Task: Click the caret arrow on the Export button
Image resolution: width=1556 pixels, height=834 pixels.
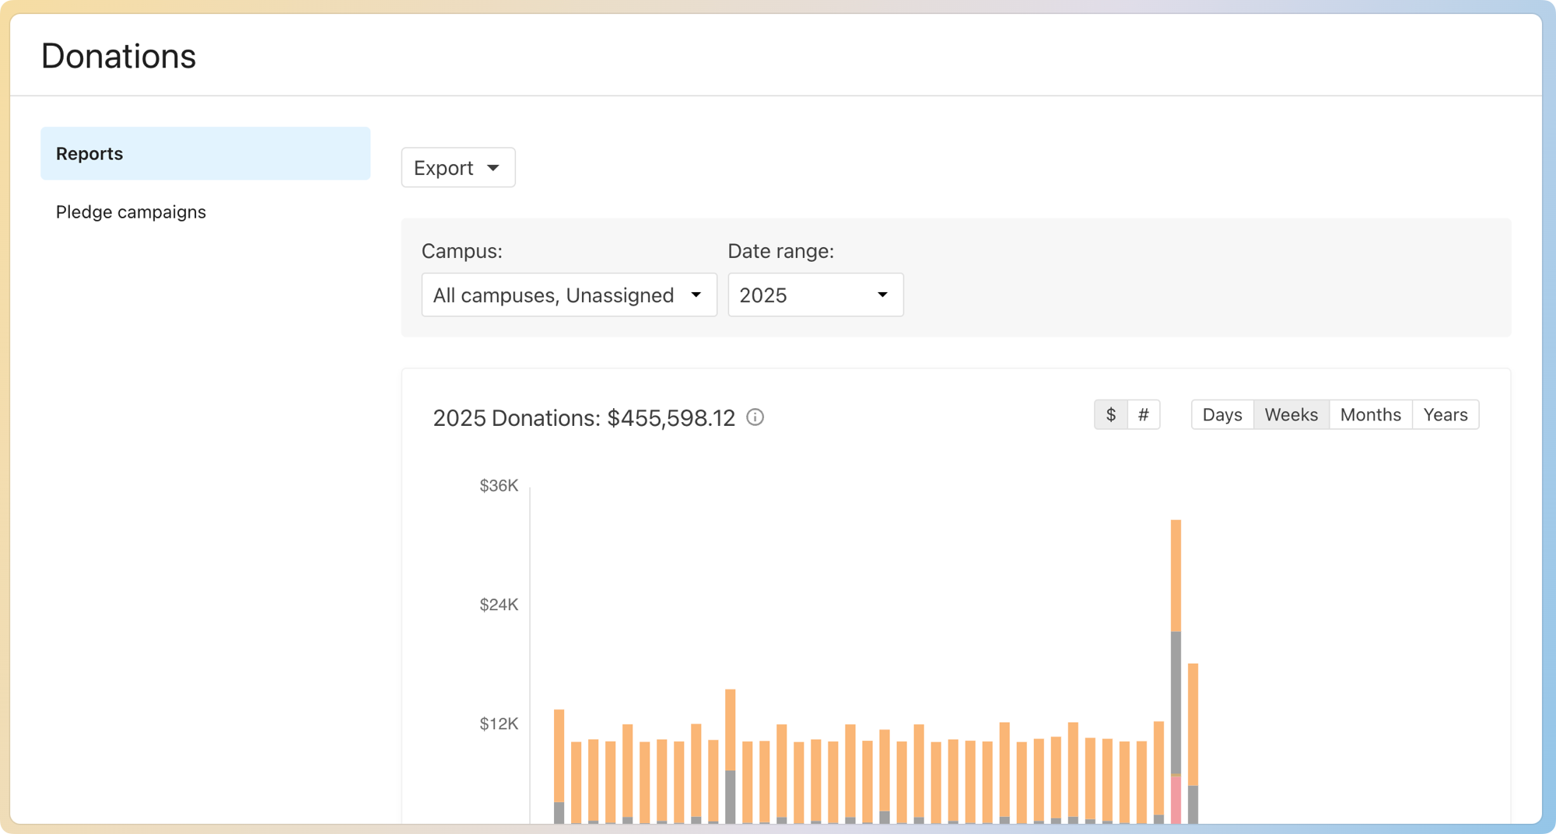Action: point(493,168)
